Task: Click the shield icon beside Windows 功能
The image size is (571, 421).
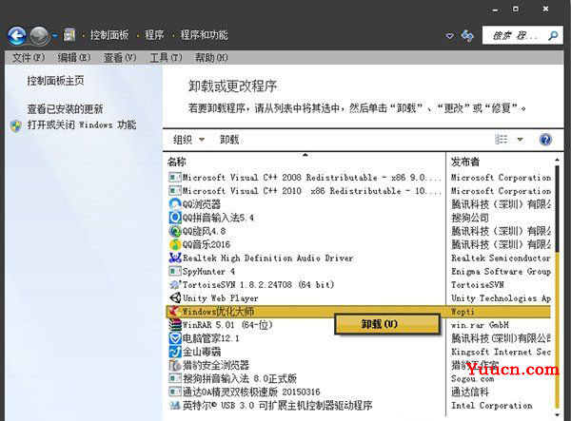Action: click(x=16, y=125)
